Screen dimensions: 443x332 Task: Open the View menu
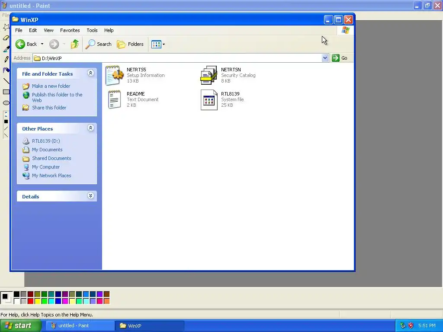click(48, 30)
